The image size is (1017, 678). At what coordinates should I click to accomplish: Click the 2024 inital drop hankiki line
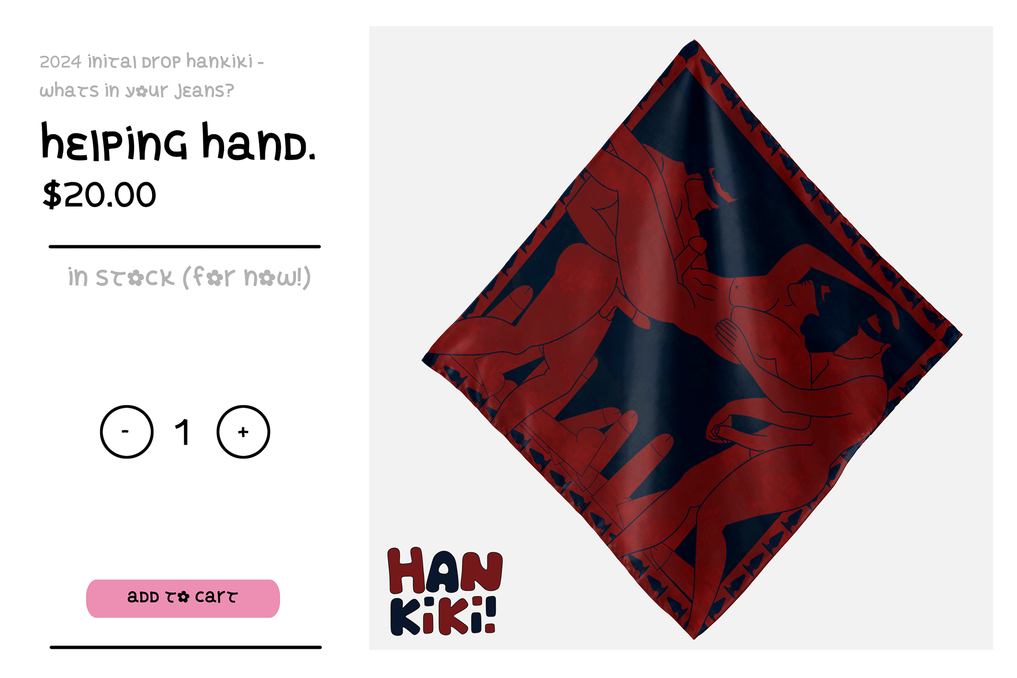(151, 61)
